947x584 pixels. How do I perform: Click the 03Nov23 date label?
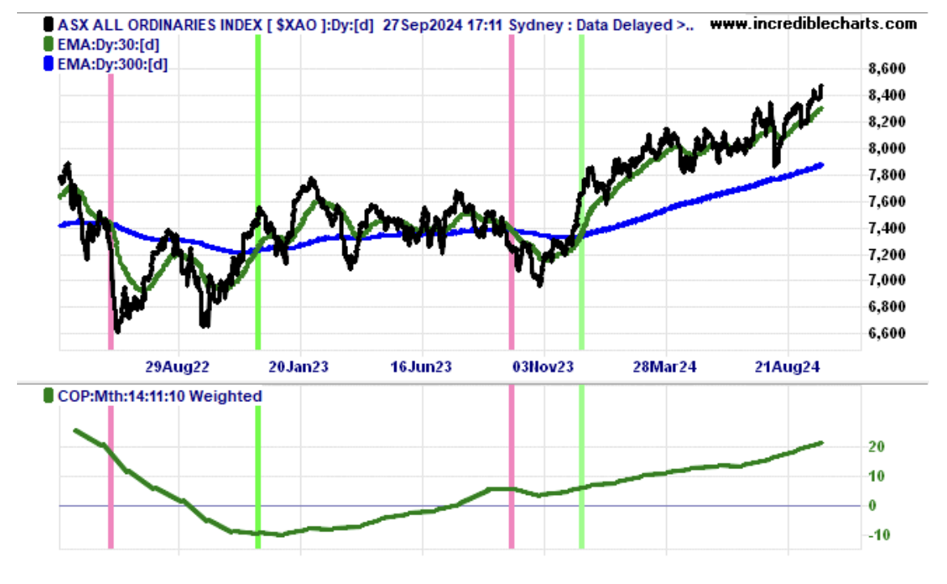coord(544,366)
